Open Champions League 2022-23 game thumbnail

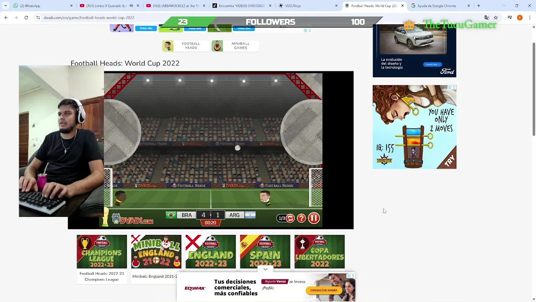[x=102, y=252]
